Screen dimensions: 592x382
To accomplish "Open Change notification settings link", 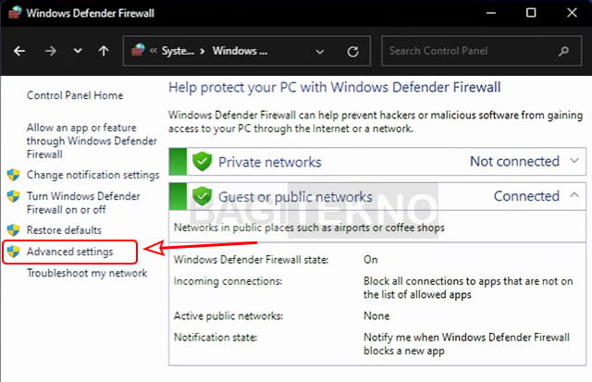I will pyautogui.click(x=92, y=175).
